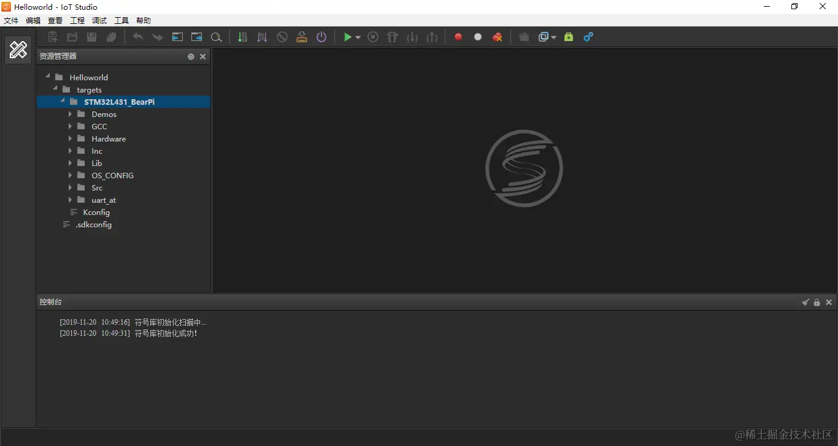Click the undo arrow icon

click(x=138, y=37)
